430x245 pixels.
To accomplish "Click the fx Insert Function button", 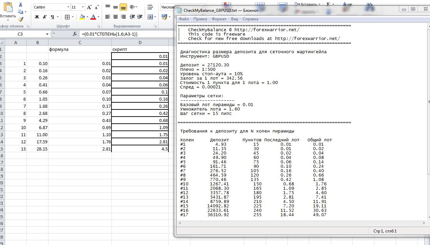I will point(75,34).
